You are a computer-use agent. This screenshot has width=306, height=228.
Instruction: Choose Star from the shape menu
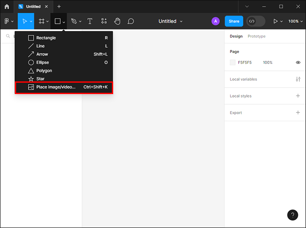click(x=64, y=78)
